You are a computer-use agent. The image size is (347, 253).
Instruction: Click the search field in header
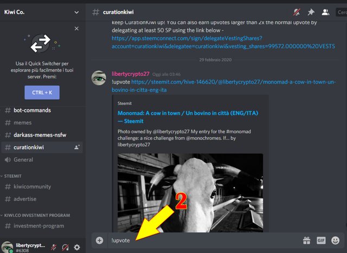click(341, 12)
